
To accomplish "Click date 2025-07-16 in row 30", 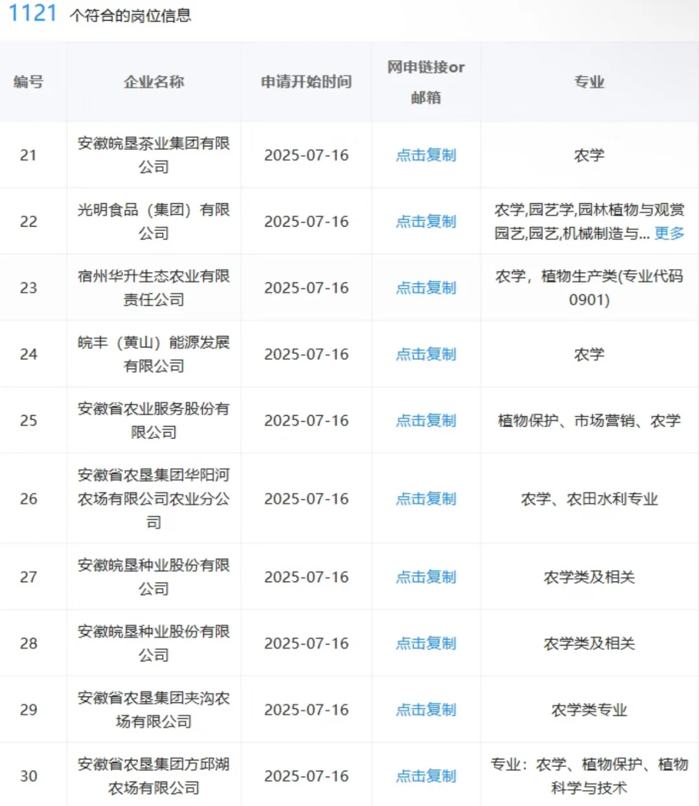I will point(306,776).
